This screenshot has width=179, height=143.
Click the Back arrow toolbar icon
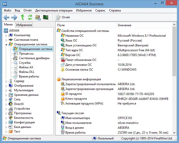point(6,17)
